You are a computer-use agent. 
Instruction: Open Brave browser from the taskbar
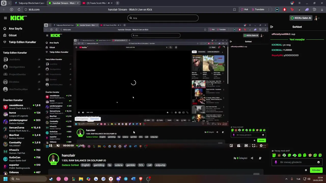tap(141, 179)
